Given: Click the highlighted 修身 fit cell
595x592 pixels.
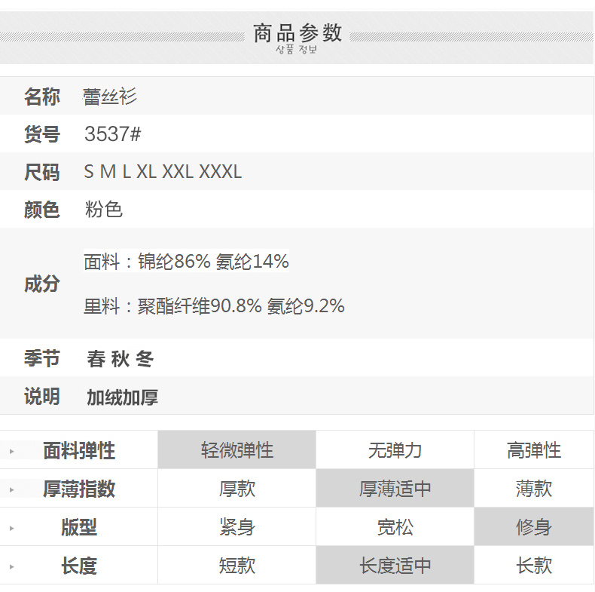Looking at the screenshot, I should [534, 527].
